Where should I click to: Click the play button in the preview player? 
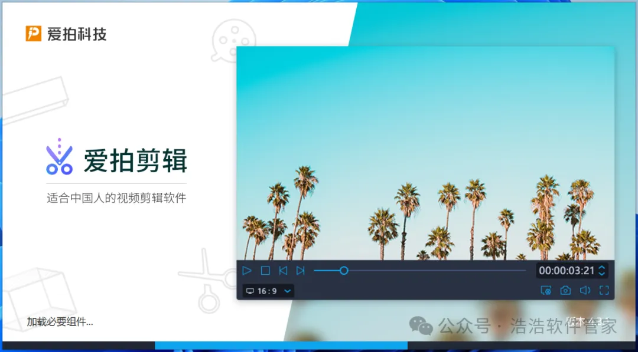point(246,271)
